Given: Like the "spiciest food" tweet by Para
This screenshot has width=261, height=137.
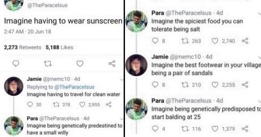Looking at the screenshot, I should pos(215,41).
